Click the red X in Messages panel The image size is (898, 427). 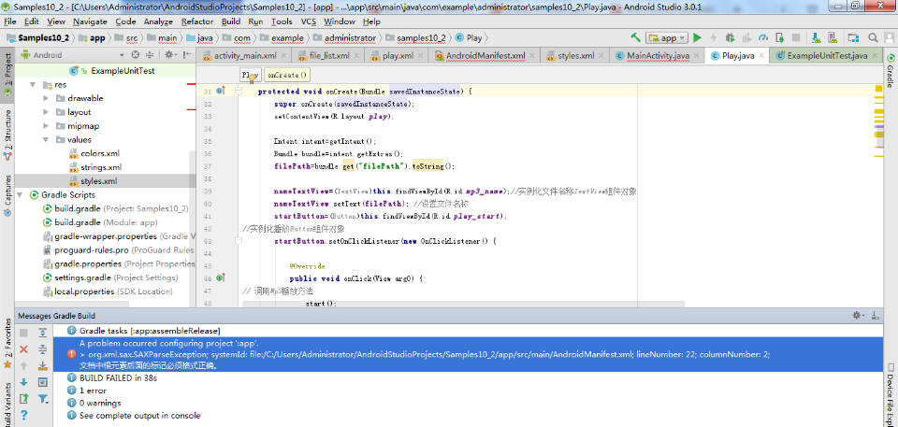(25, 349)
